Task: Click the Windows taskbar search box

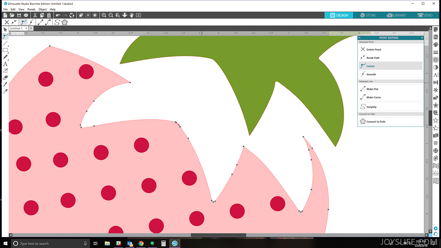Action: 51,243
